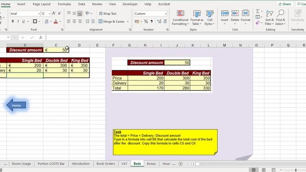Image resolution: width=306 pixels, height=172 pixels.
Task: Expand font color dropdown arrow
Action: coord(60,21)
